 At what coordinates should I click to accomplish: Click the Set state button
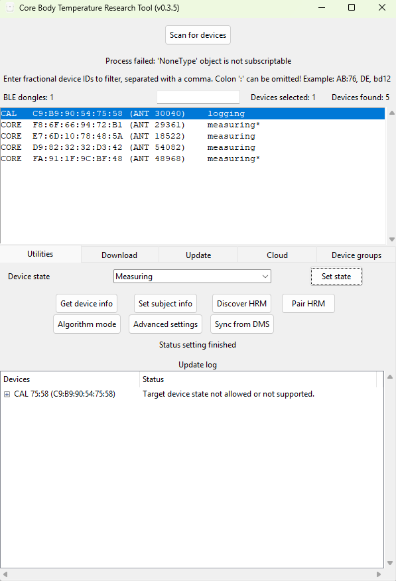point(336,277)
